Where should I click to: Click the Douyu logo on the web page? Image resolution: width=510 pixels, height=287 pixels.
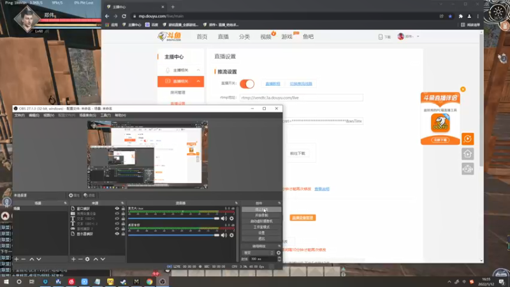click(170, 36)
